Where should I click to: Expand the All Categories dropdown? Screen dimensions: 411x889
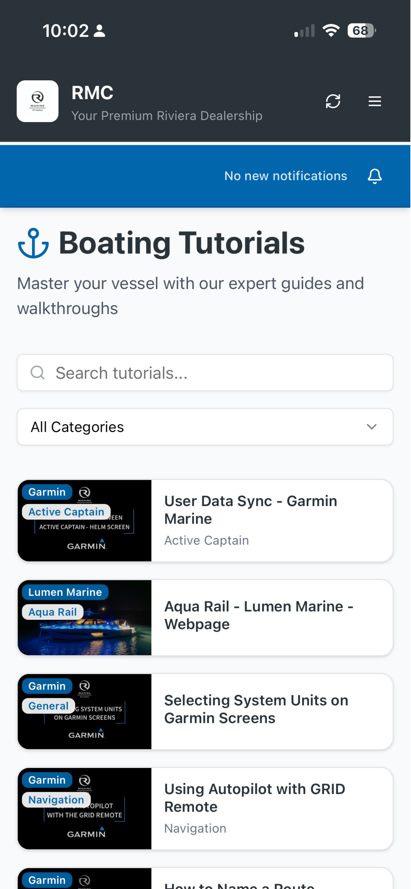pyautogui.click(x=206, y=427)
